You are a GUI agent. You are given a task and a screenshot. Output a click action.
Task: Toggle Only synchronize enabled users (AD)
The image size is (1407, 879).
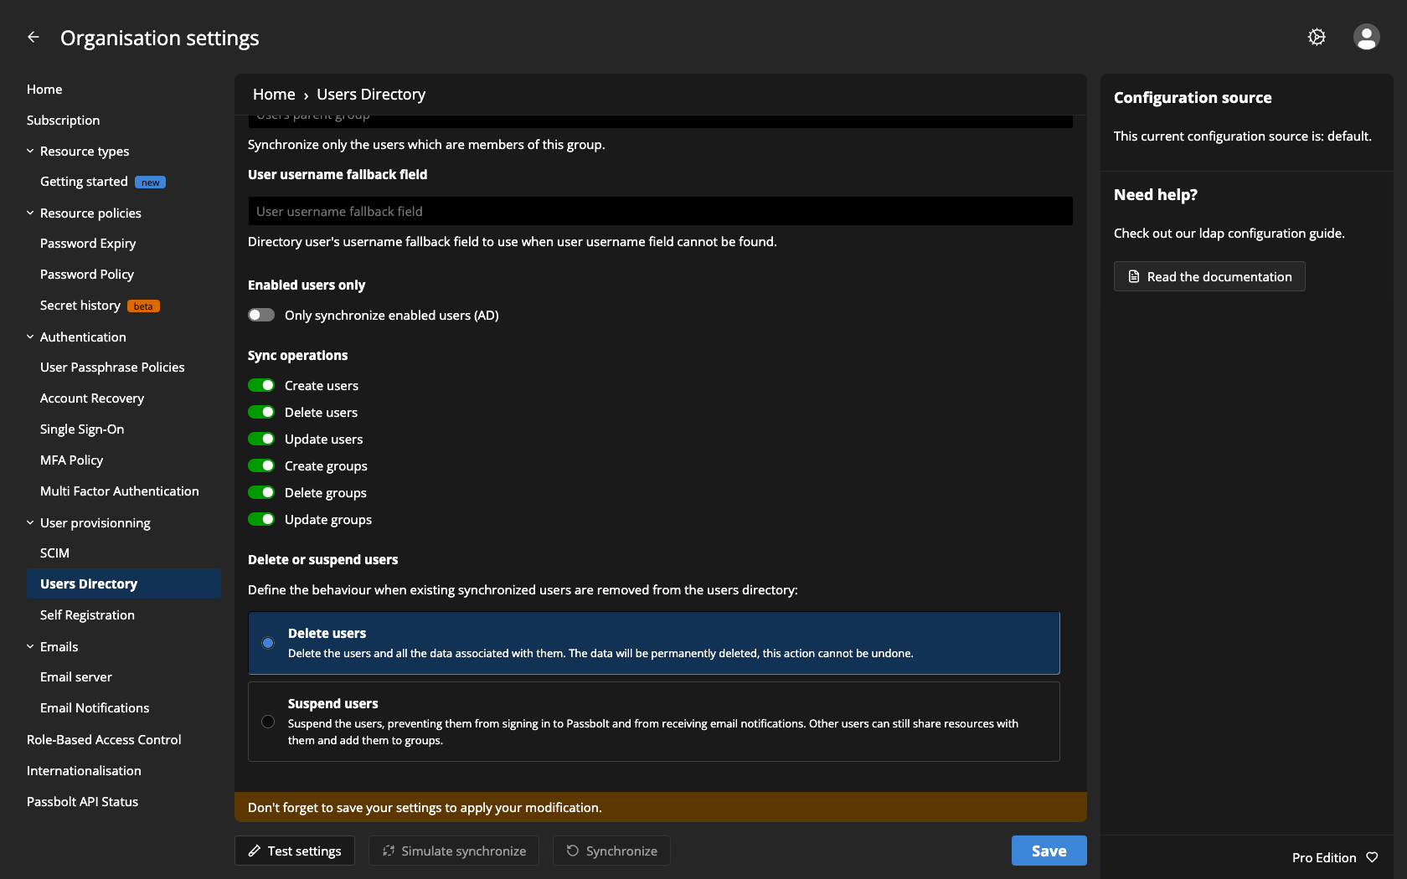coord(261,315)
